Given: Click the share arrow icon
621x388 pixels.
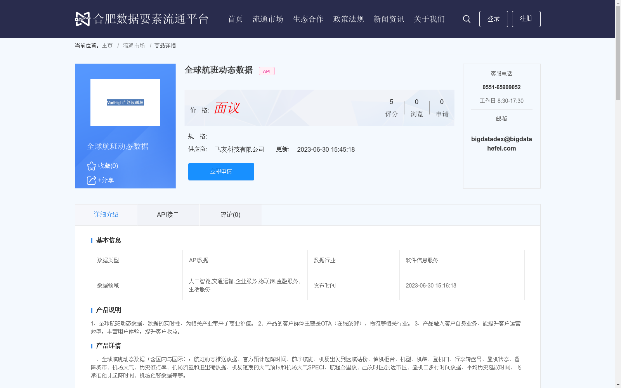Looking at the screenshot, I should coord(91,180).
